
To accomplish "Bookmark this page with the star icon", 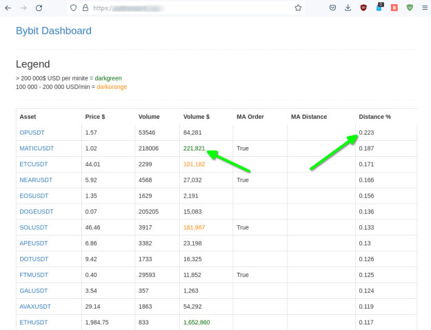I will 298,8.
